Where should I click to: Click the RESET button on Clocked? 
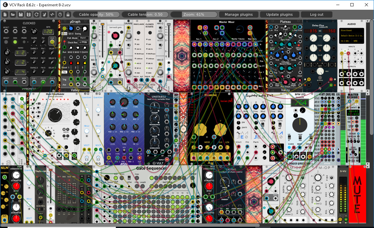tap(6, 42)
